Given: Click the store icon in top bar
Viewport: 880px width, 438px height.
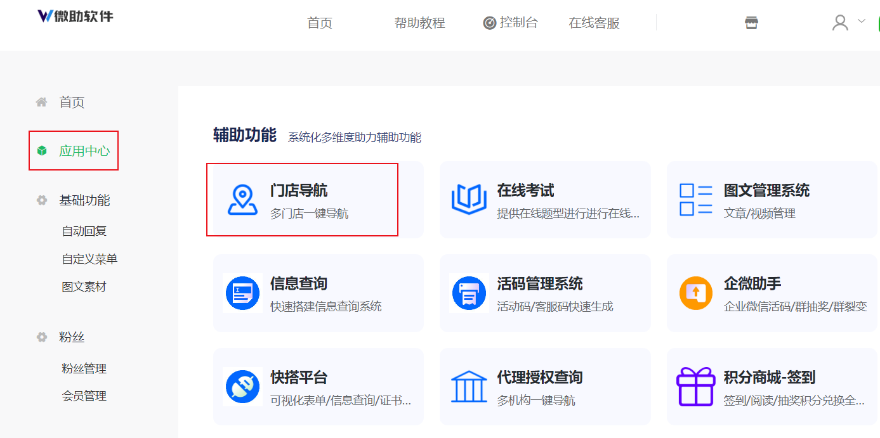Looking at the screenshot, I should point(751,23).
